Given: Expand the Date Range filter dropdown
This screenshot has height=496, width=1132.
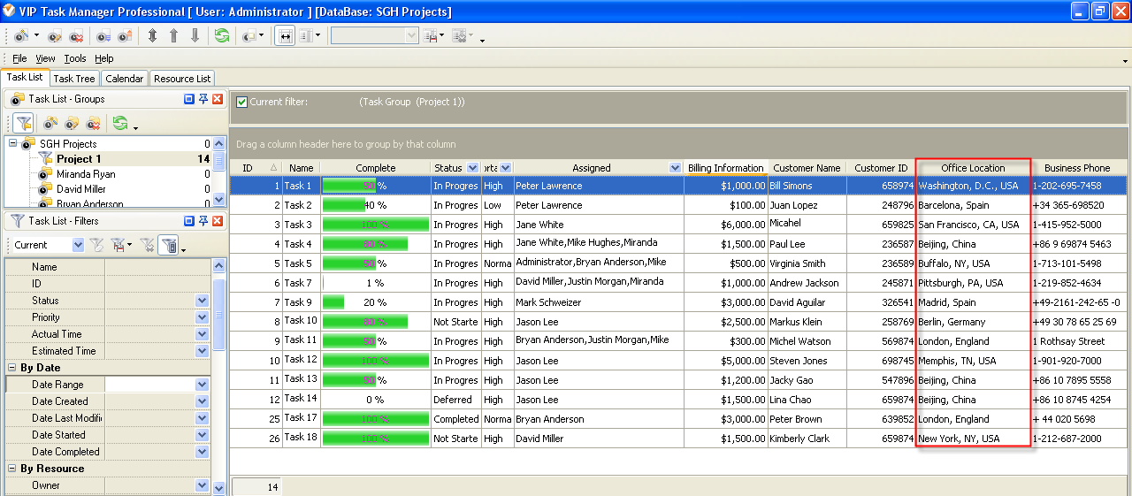Looking at the screenshot, I should coord(202,385).
